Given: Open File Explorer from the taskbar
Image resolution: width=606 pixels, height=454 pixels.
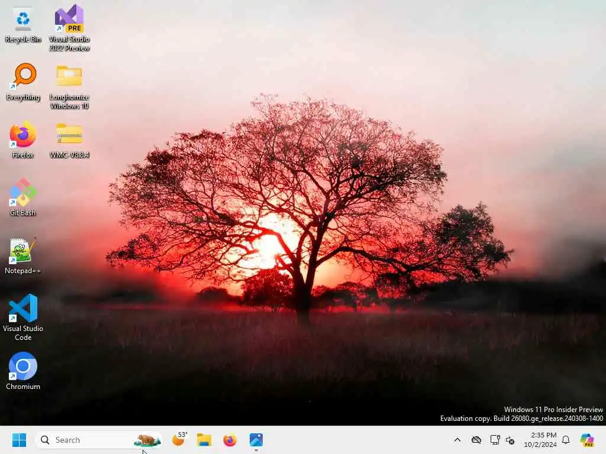Looking at the screenshot, I should [204, 440].
